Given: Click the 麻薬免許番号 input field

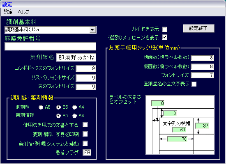Looking at the screenshot, I should pyautogui.click(x=50, y=46).
